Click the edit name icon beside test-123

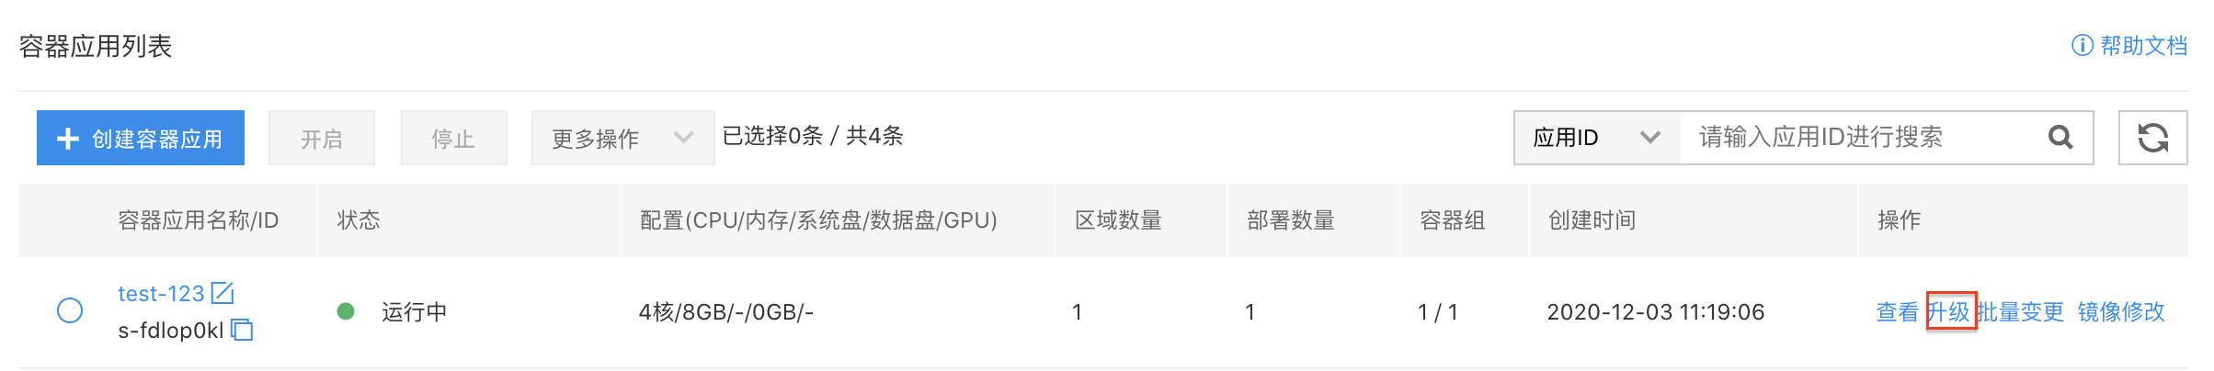(223, 293)
